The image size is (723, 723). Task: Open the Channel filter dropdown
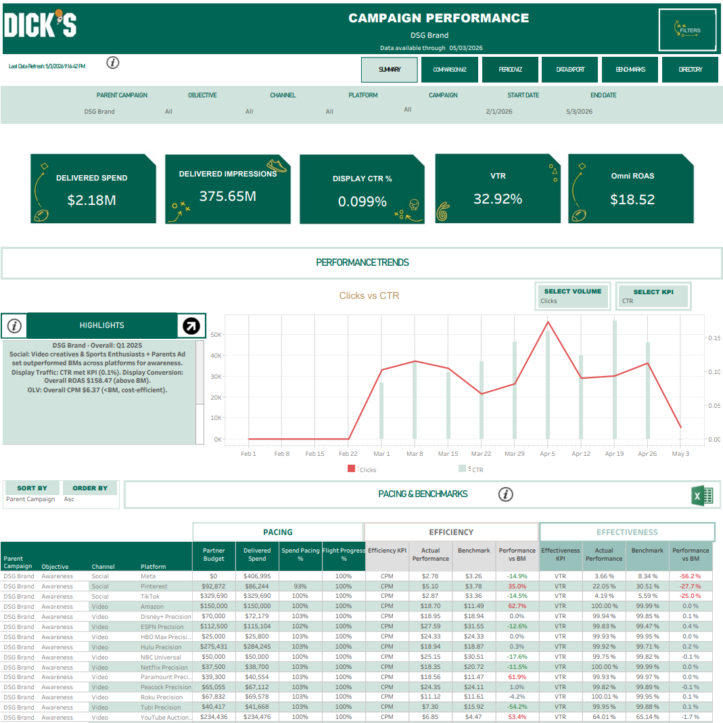coord(250,112)
